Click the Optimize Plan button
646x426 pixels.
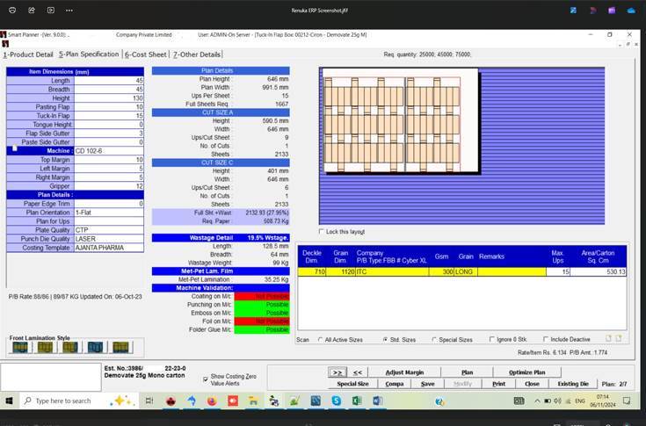pyautogui.click(x=526, y=372)
